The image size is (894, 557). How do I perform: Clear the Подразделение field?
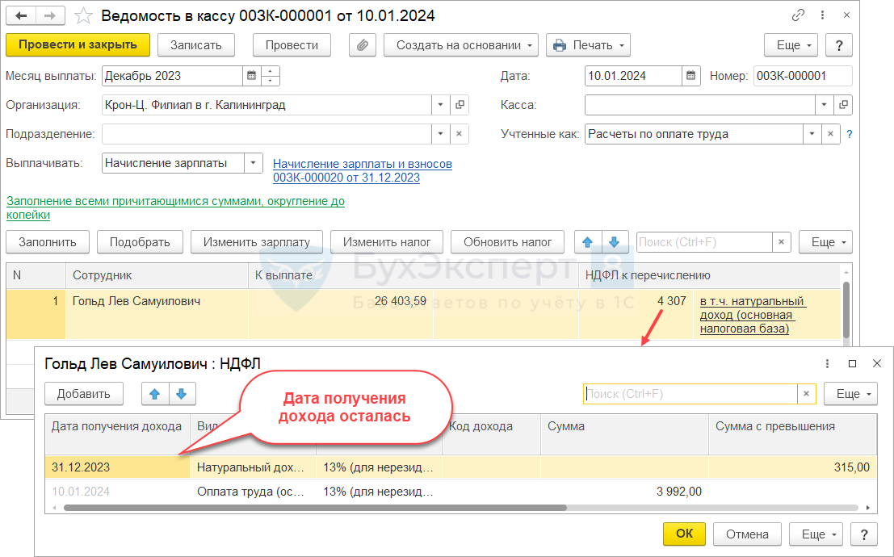[459, 134]
